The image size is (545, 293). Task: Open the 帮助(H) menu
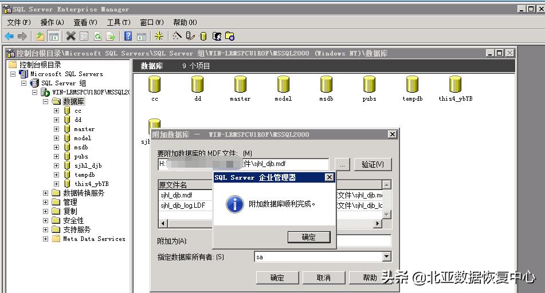pos(185,22)
